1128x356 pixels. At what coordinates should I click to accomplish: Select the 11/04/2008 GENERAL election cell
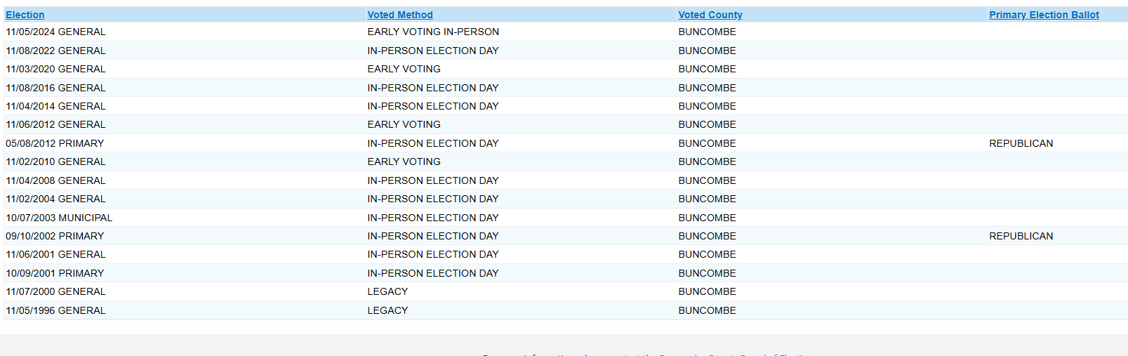pyautogui.click(x=55, y=180)
